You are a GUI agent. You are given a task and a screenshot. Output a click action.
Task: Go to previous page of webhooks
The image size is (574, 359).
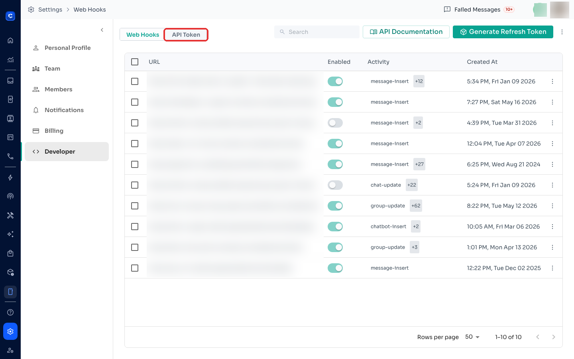click(x=538, y=337)
